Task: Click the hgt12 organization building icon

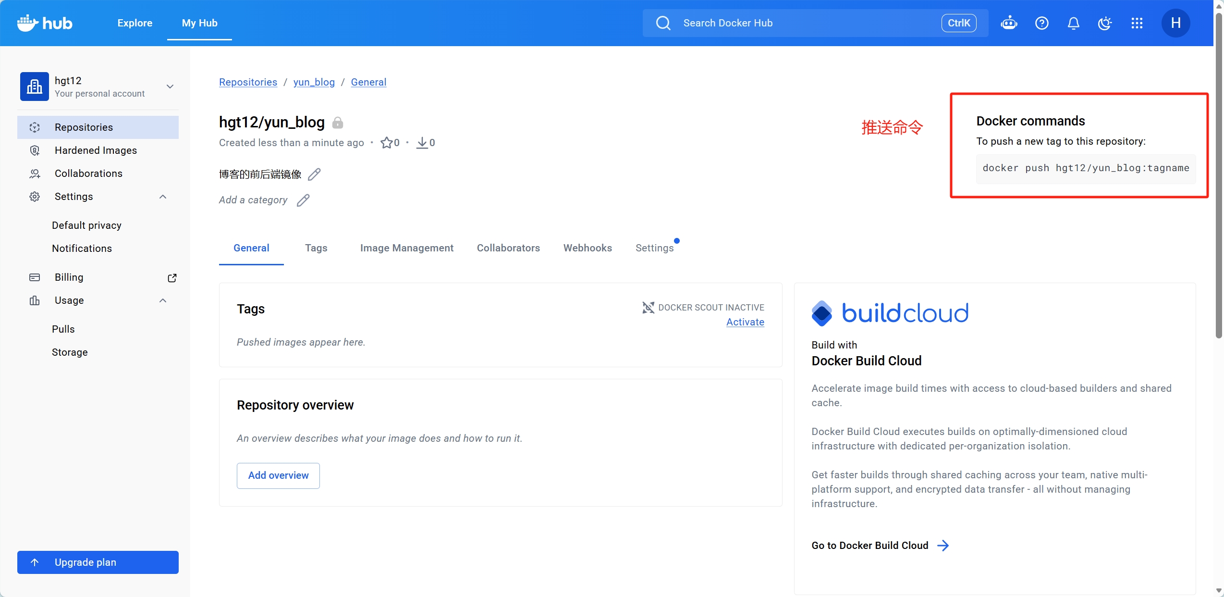Action: [x=35, y=87]
